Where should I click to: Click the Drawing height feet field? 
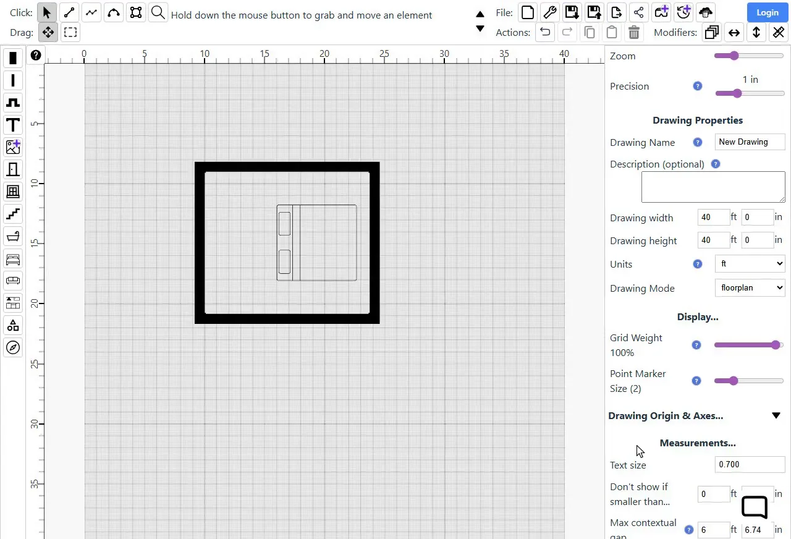click(x=713, y=240)
